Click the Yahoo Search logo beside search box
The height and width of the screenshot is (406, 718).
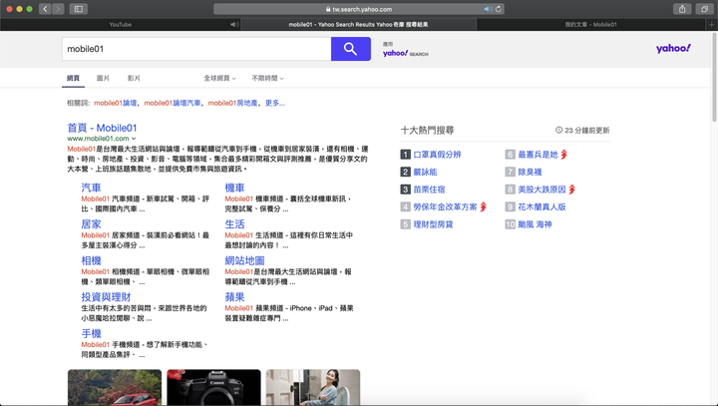(406, 51)
